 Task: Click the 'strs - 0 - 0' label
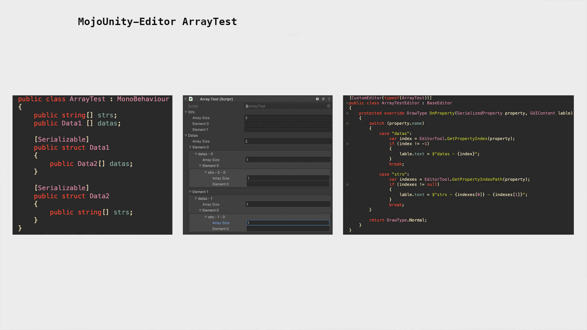point(217,173)
